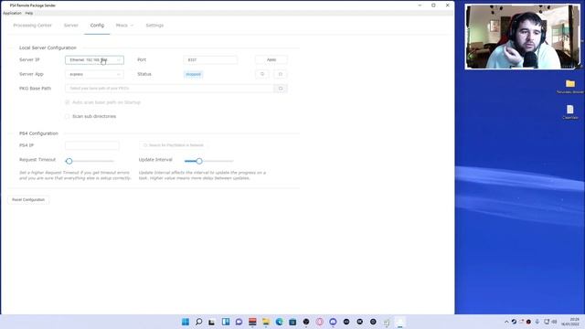Click the Port input field
Screen dimensions: 585x329
point(210,59)
